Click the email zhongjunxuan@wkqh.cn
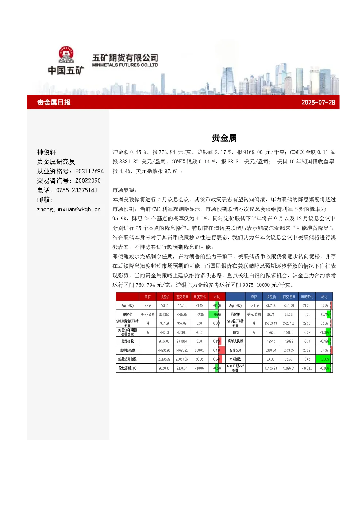The height and width of the screenshot is (512, 362). [x=69, y=209]
